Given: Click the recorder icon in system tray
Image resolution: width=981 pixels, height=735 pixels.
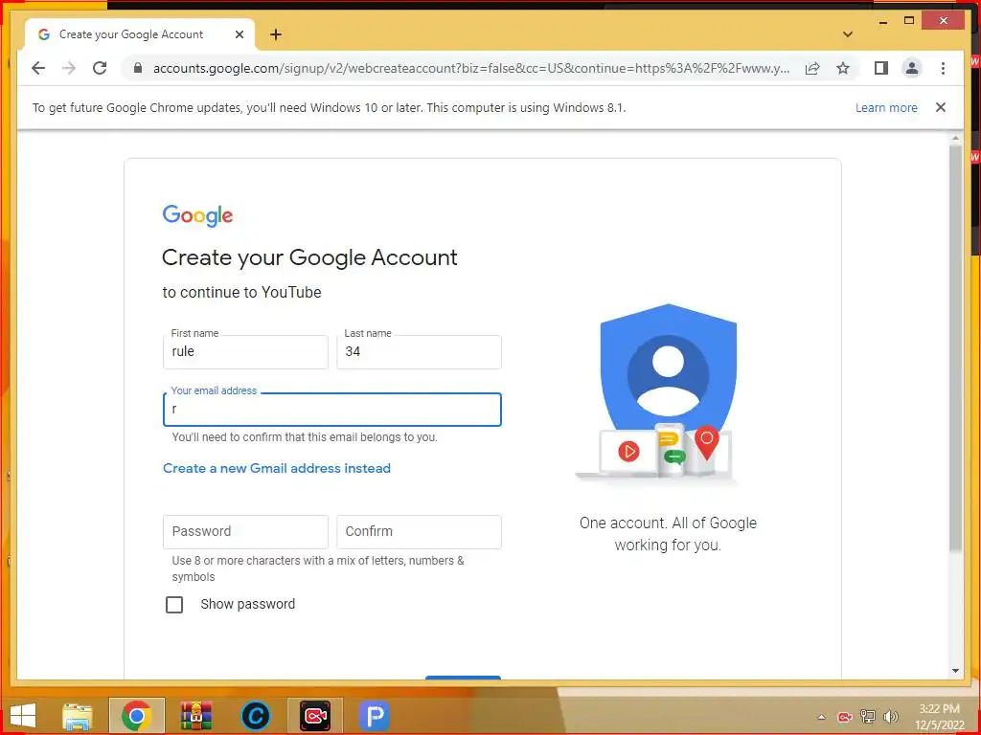Looking at the screenshot, I should 845,717.
